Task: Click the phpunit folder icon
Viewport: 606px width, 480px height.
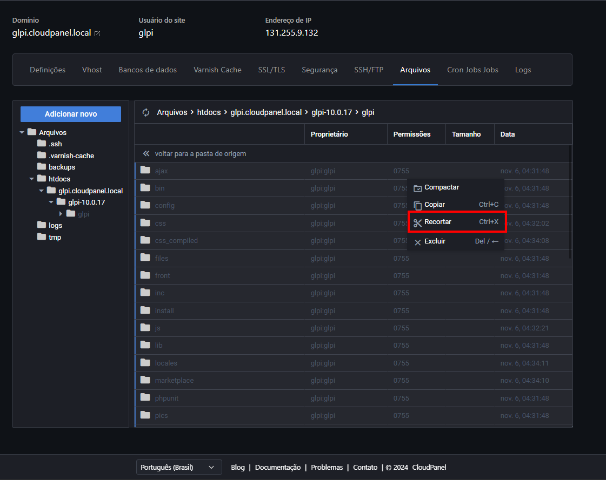Action: (x=145, y=398)
